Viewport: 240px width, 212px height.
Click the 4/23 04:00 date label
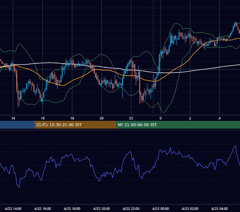click(220, 208)
